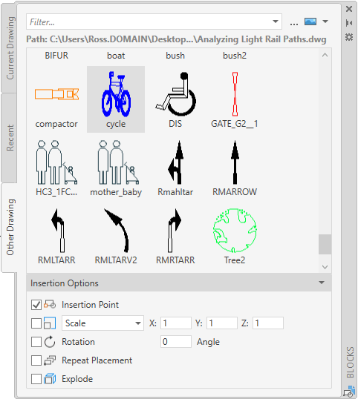Click the Insertion Point icon
The image size is (358, 399).
50,304
